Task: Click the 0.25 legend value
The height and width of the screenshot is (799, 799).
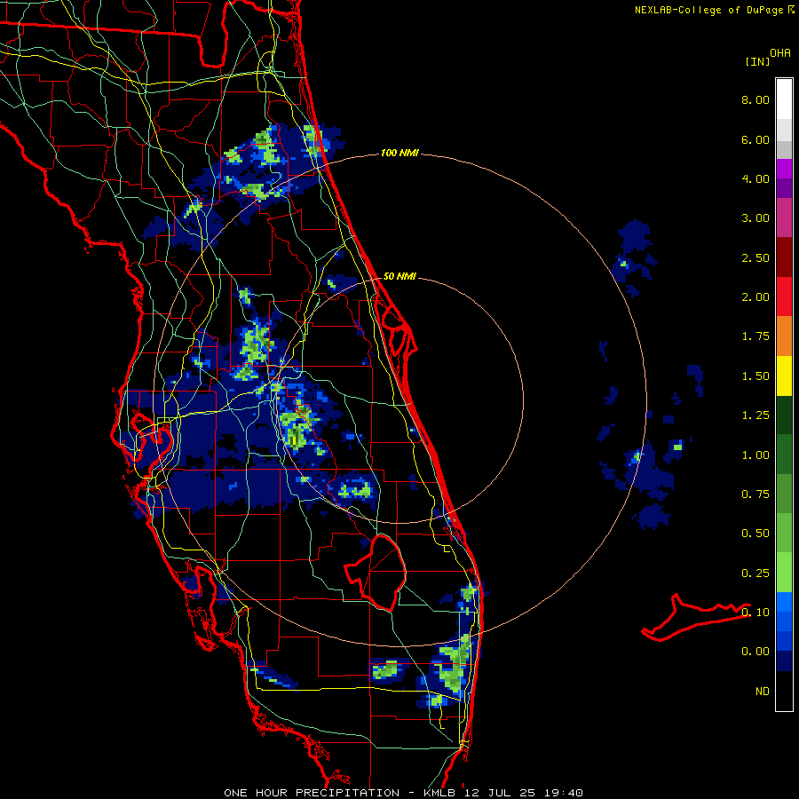Action: (x=755, y=574)
